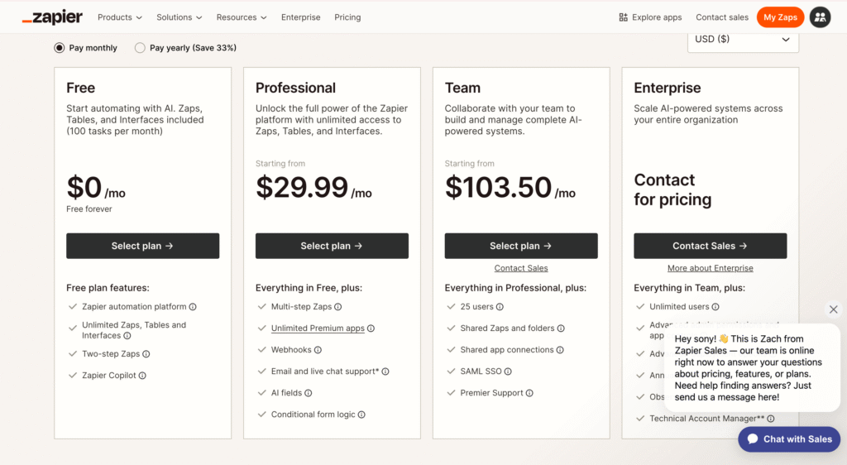
Task: Click info icon beside Multi-step Zaps
Action: pyautogui.click(x=338, y=307)
